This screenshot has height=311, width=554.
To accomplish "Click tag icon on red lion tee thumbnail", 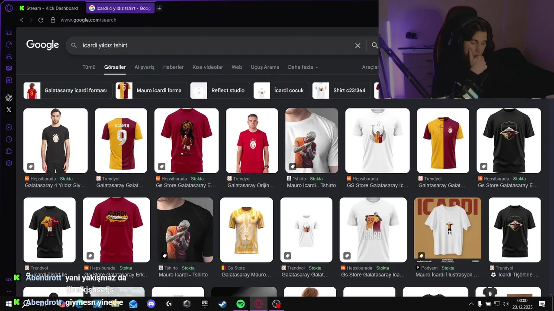I will coord(161,166).
